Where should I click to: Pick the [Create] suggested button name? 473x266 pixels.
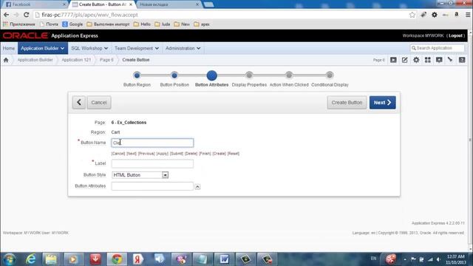220,154
